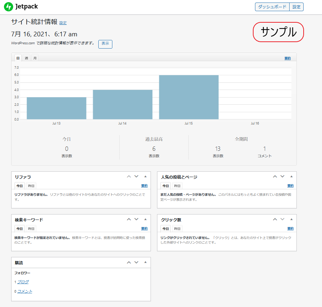
Task: Collapse the 購読 panel with triangle toggle
Action: pos(146,262)
